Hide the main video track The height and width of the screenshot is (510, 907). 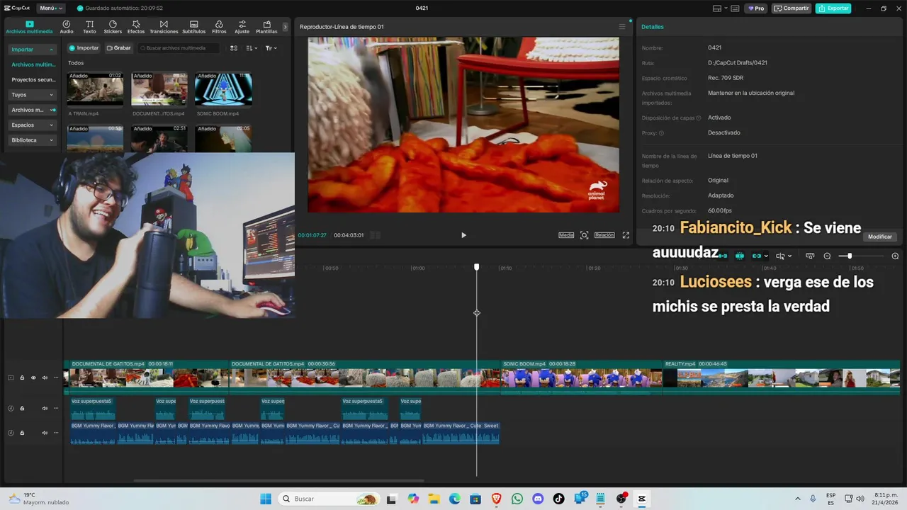(x=33, y=378)
